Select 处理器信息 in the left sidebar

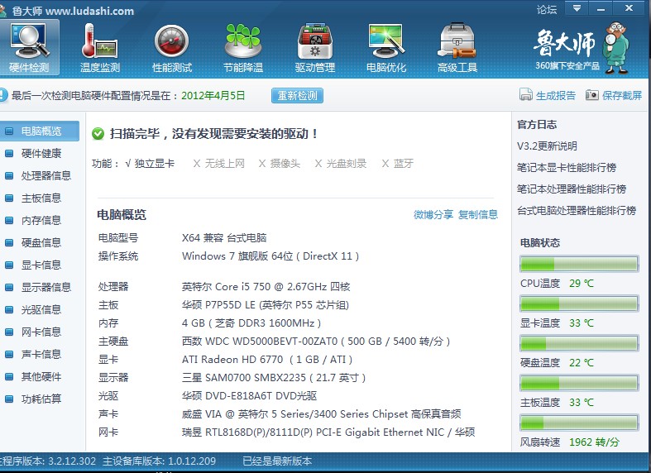click(x=45, y=175)
